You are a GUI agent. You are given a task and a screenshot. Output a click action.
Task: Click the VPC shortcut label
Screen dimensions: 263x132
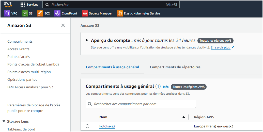tap(14, 13)
